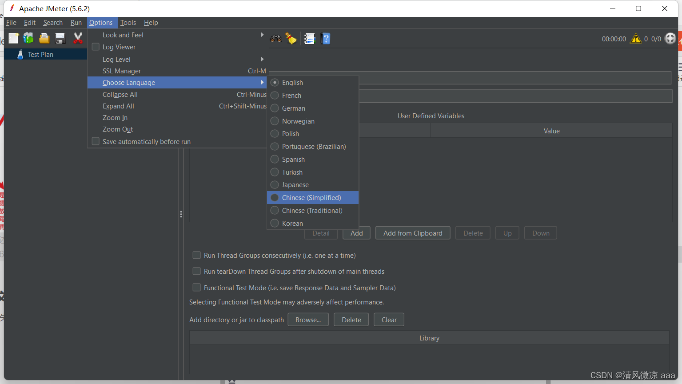The height and width of the screenshot is (384, 682).
Task: Choose Chinese (Traditional) language
Action: [x=313, y=211]
